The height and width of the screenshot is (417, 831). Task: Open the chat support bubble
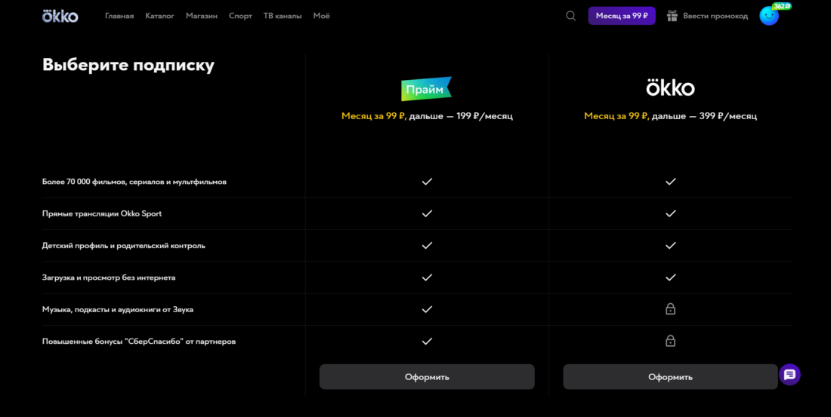coord(789,375)
